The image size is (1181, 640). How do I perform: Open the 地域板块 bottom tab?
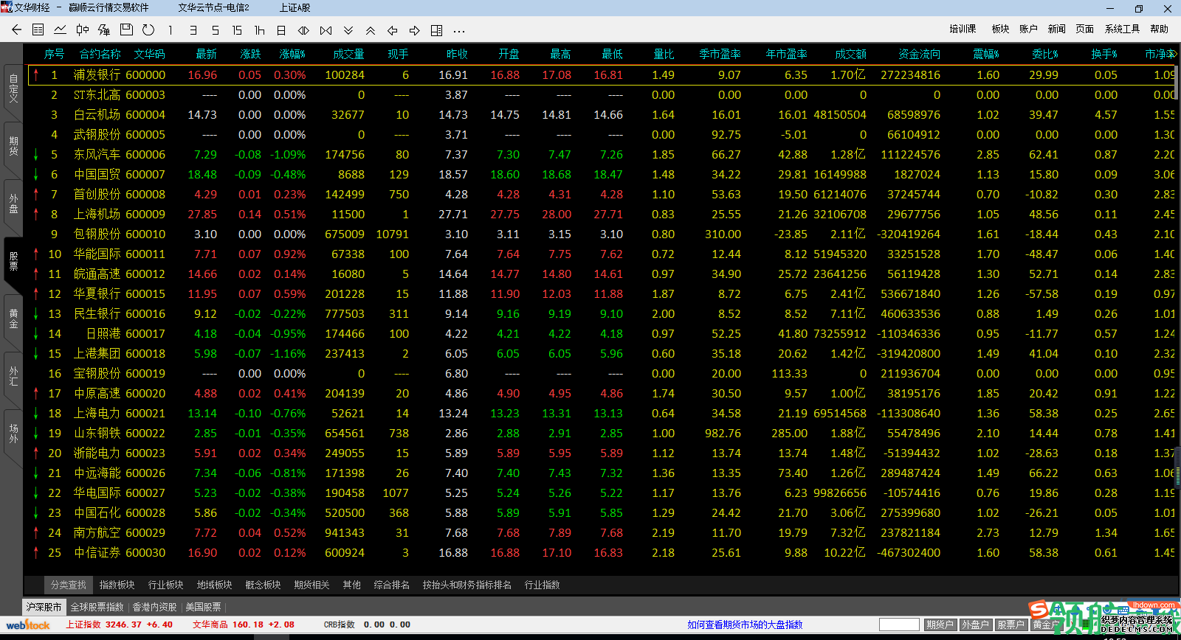click(x=215, y=585)
